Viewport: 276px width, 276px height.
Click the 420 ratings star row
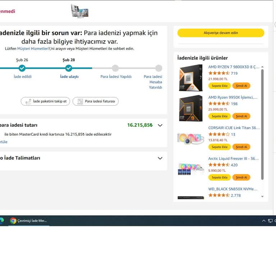pos(219,165)
